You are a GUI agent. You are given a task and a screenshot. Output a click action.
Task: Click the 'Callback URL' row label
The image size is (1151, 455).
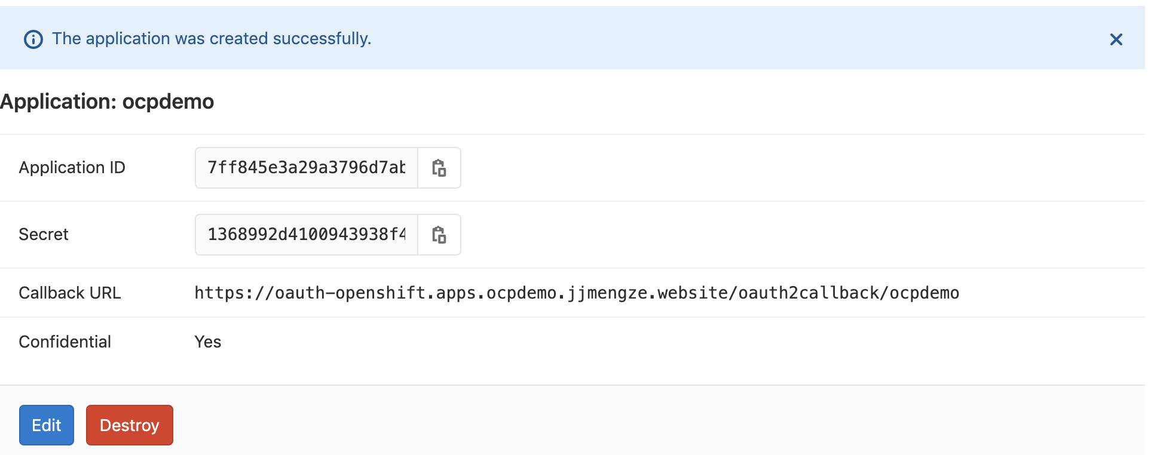point(69,293)
